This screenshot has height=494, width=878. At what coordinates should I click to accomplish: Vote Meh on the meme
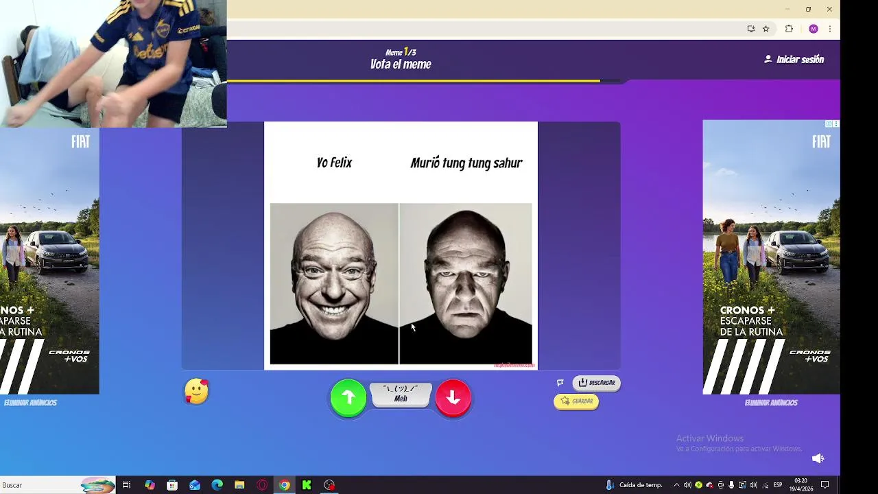[401, 395]
